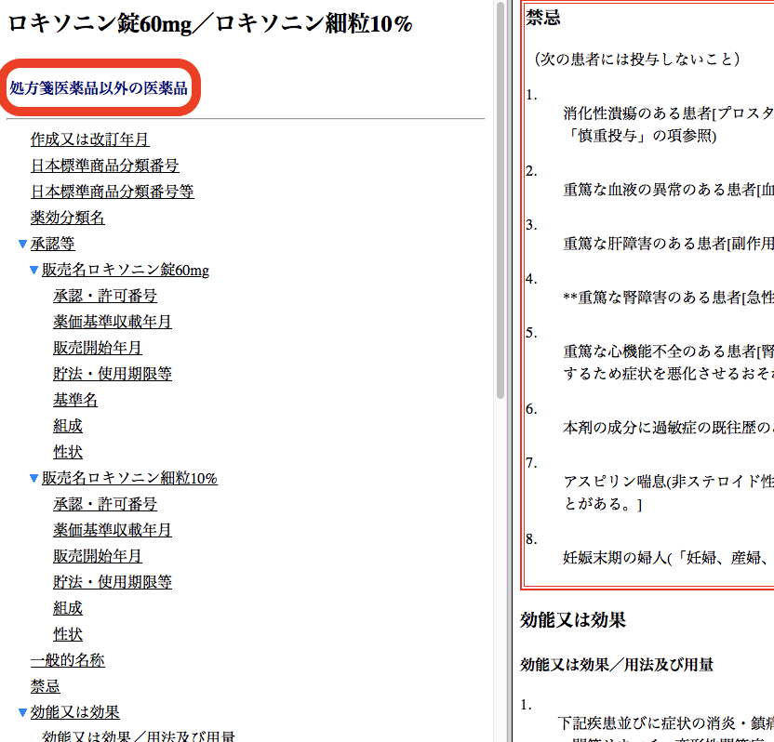The image size is (774, 742).
Task: Open 販売名ロキソニン細粒10% link
Action: pyautogui.click(x=129, y=478)
